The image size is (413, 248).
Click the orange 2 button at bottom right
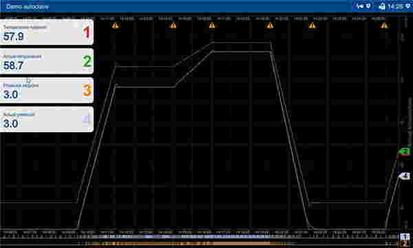pyautogui.click(x=405, y=244)
